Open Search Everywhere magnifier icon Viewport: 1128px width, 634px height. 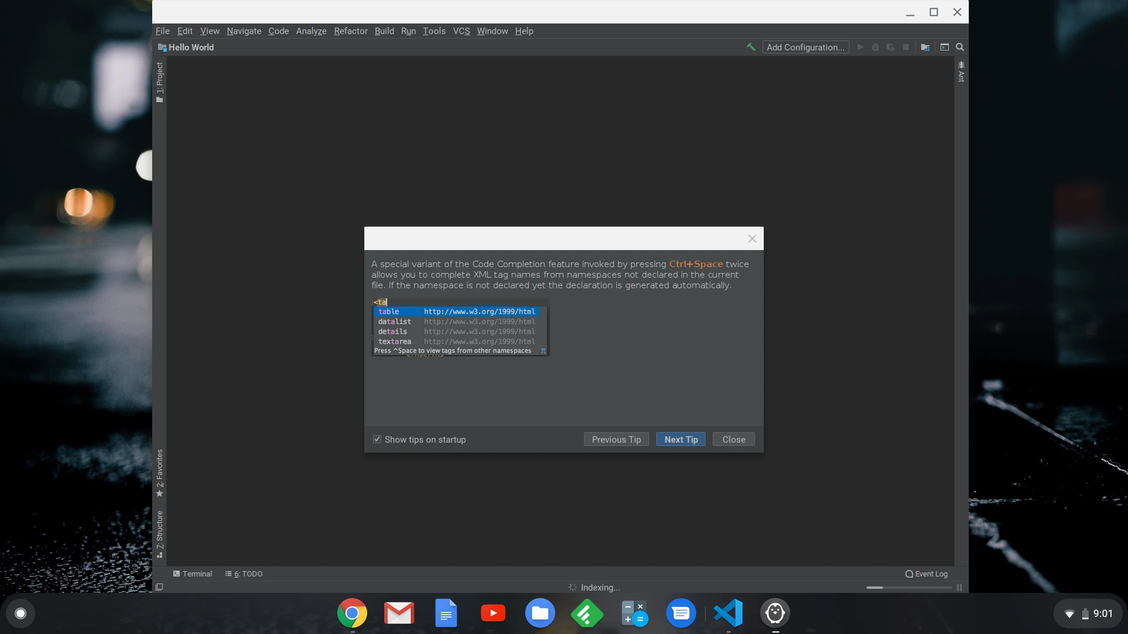point(960,47)
